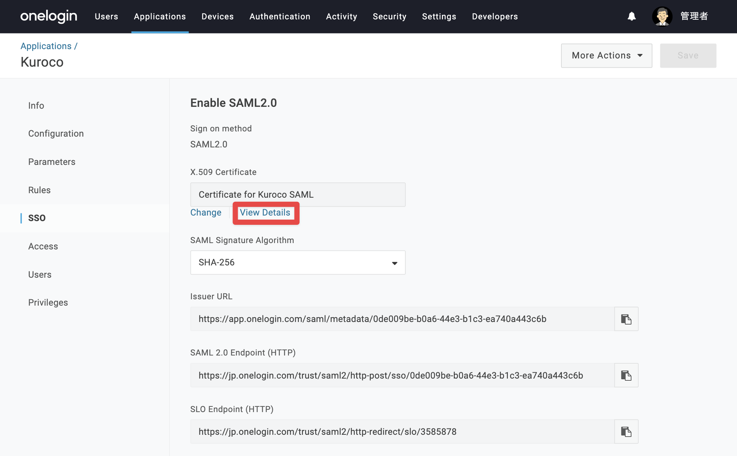737x456 pixels.
Task: Click the Enable SAML2.0 heading
Action: (x=234, y=103)
